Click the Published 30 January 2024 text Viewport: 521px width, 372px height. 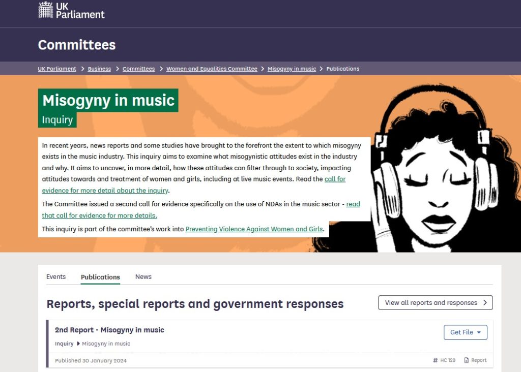point(91,360)
